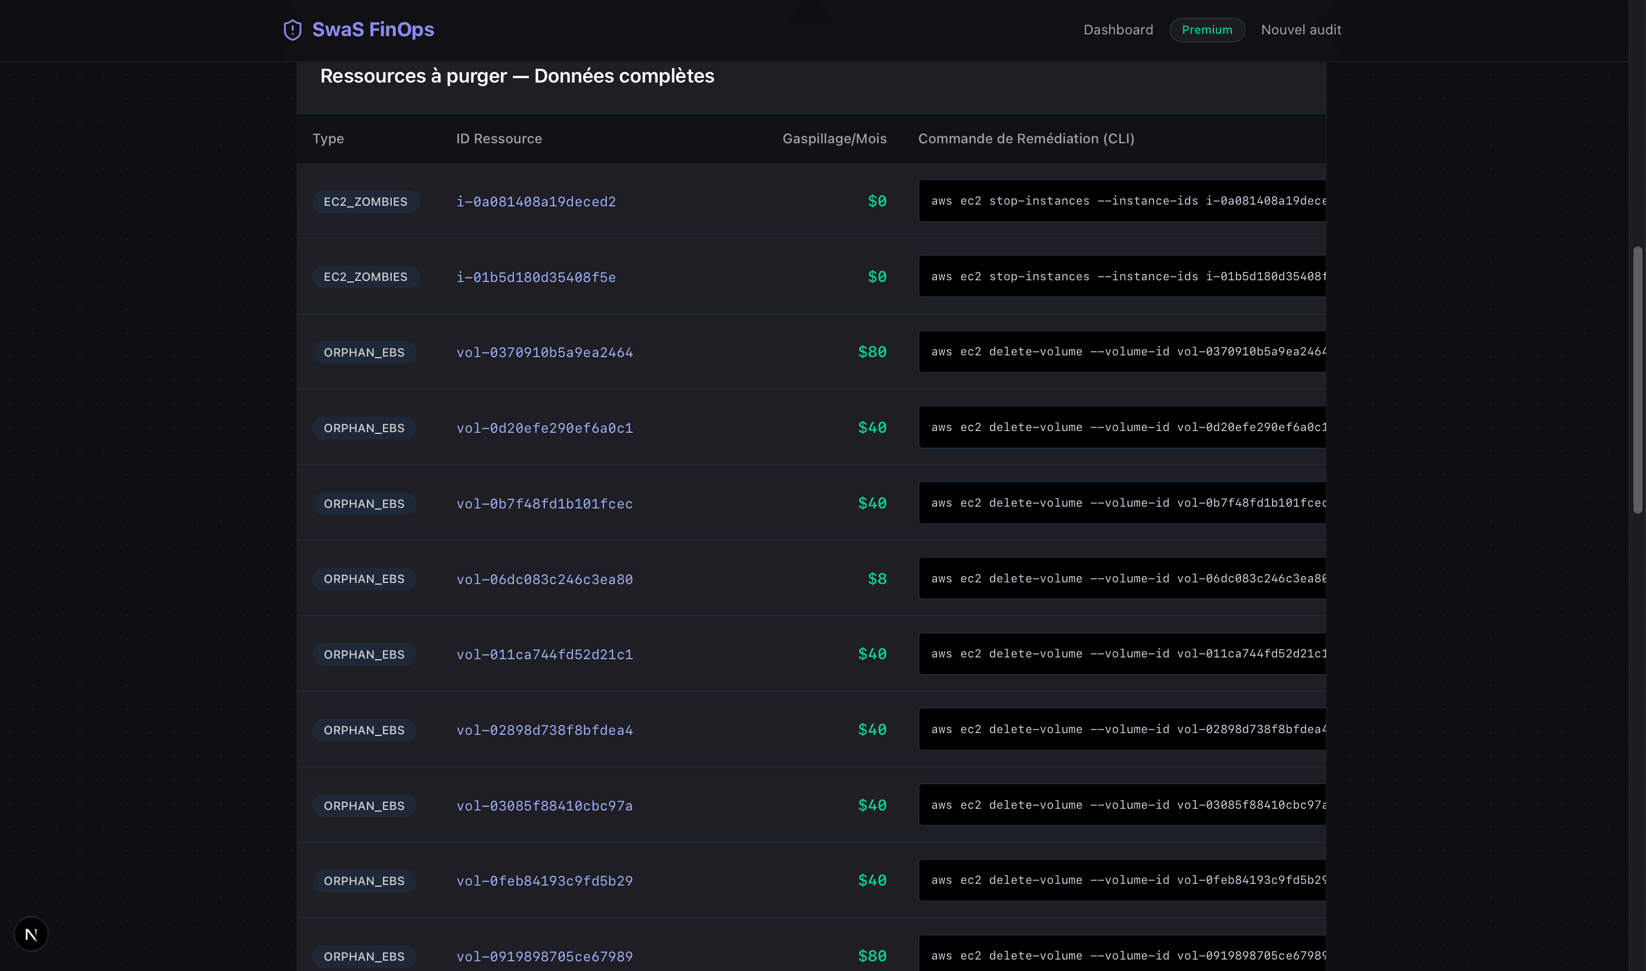
Task: Select the stop-instances command for i-01b5d180d35408f5e
Action: pos(1122,276)
